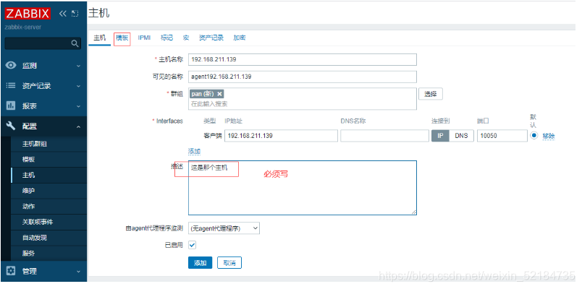Expand the 管理 menu section
Screen dimensions: 582x289
[x=78, y=272]
